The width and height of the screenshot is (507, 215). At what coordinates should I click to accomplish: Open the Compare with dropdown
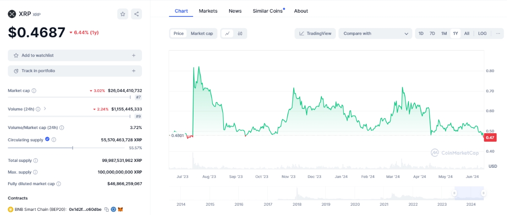375,33
